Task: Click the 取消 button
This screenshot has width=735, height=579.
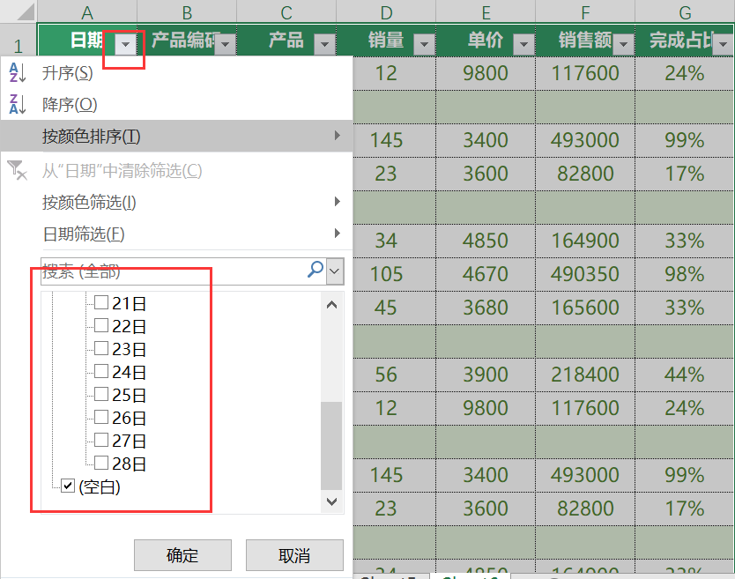Action: point(294,555)
